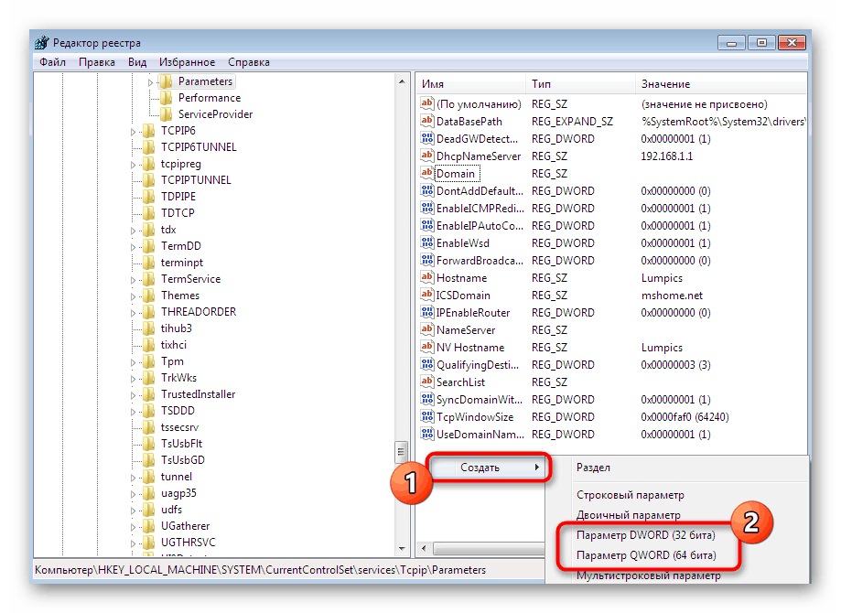Viewport: 841px width, 613px height.
Task: Open the Вид menu
Action: (137, 62)
